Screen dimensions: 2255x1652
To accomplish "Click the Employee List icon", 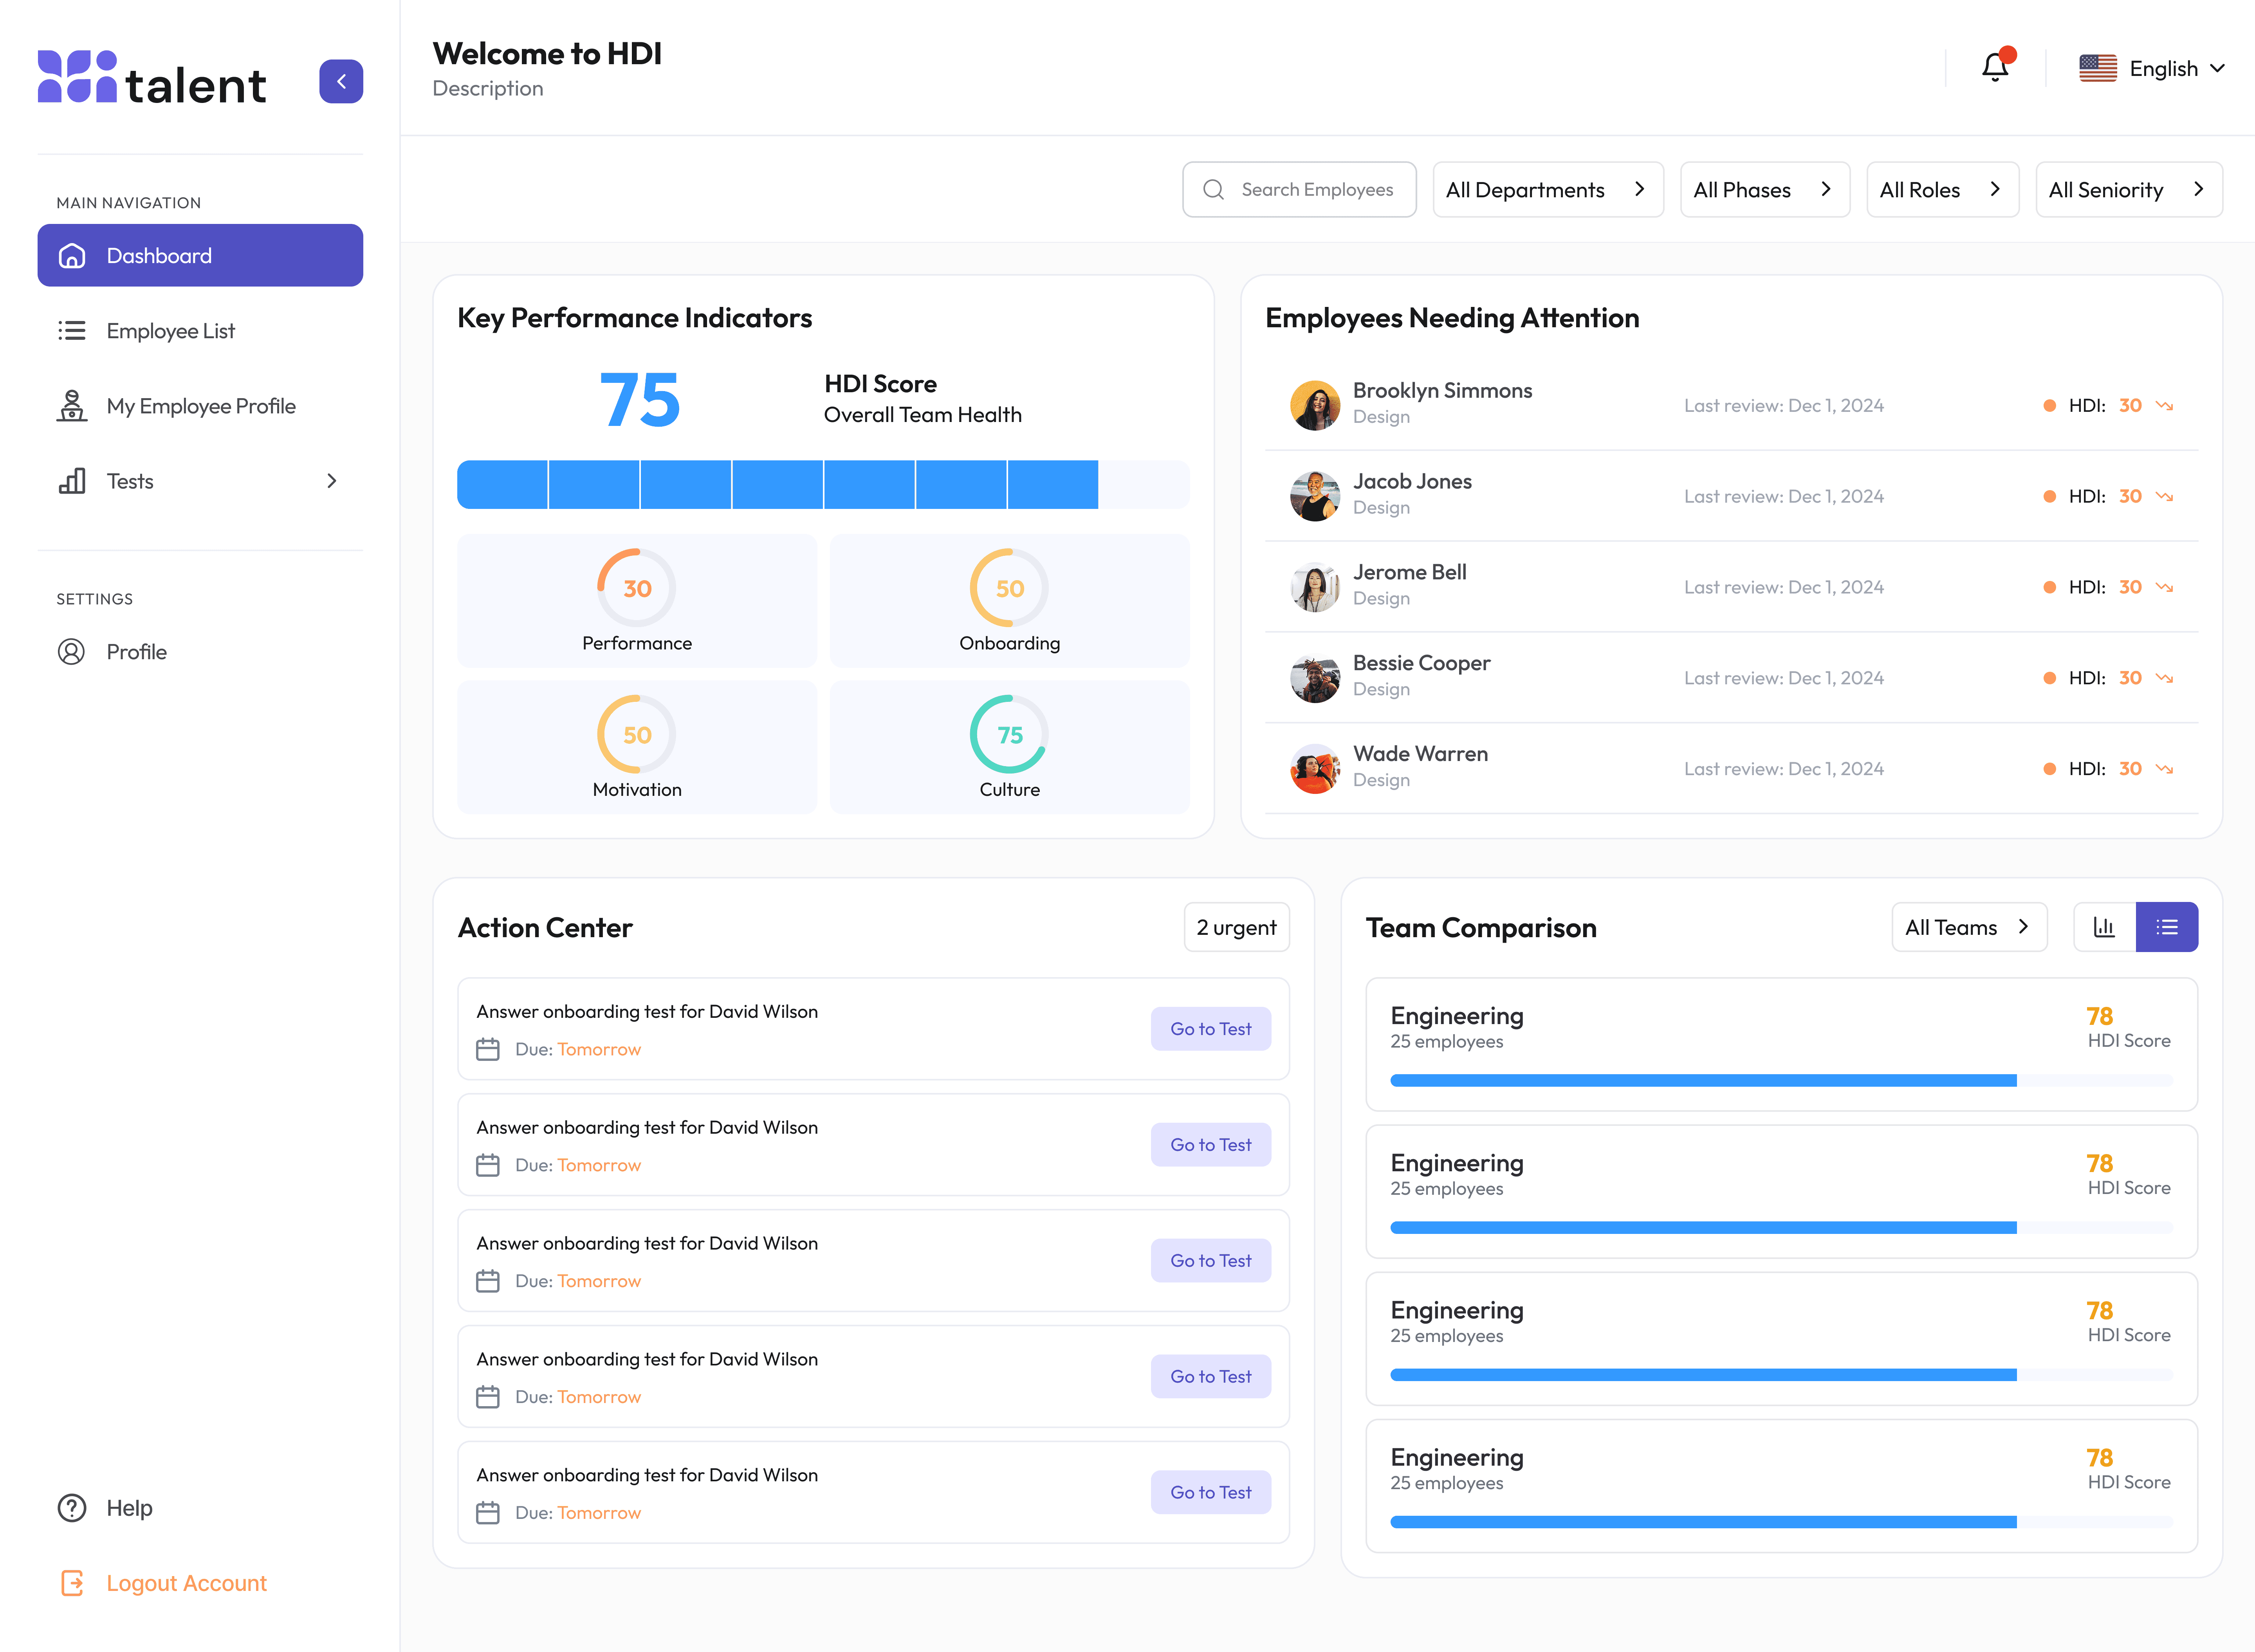I will 72,331.
